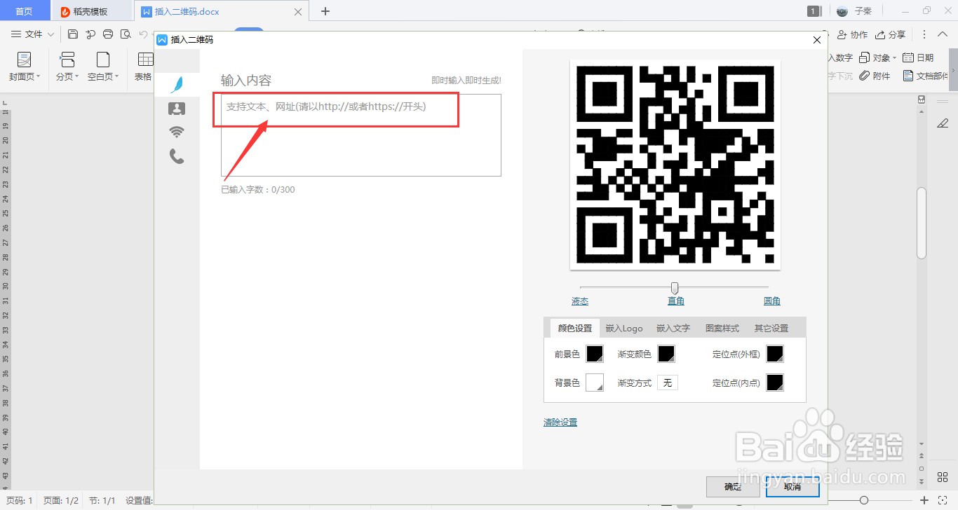Insert a Date (日期)
Image resolution: width=958 pixels, height=510 pixels.
pyautogui.click(x=918, y=57)
